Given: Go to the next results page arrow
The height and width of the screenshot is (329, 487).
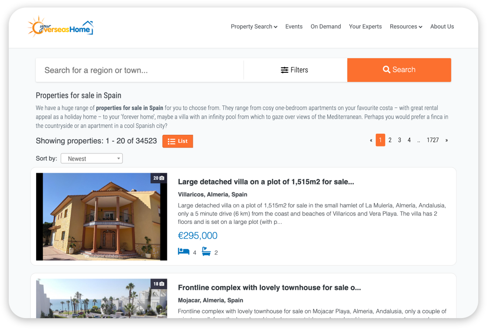Looking at the screenshot, I should coord(446,140).
